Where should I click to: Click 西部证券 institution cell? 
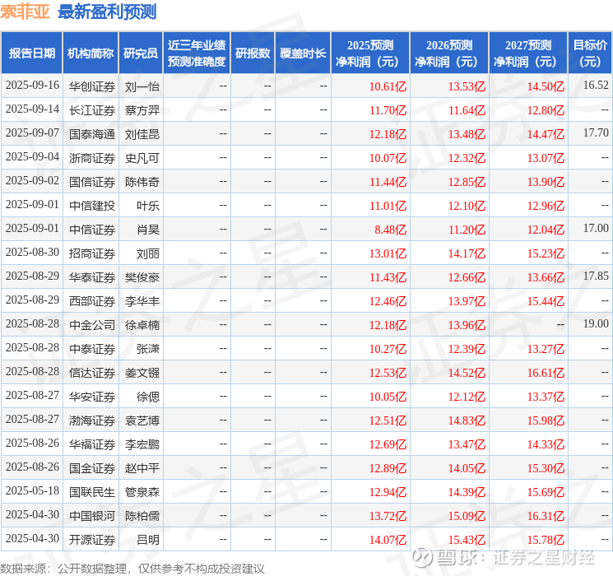click(x=92, y=301)
